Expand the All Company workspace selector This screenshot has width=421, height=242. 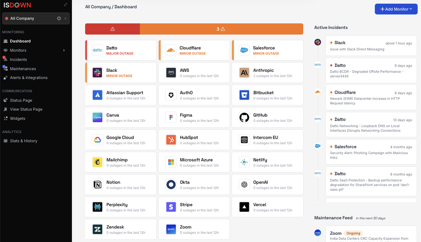click(66, 18)
